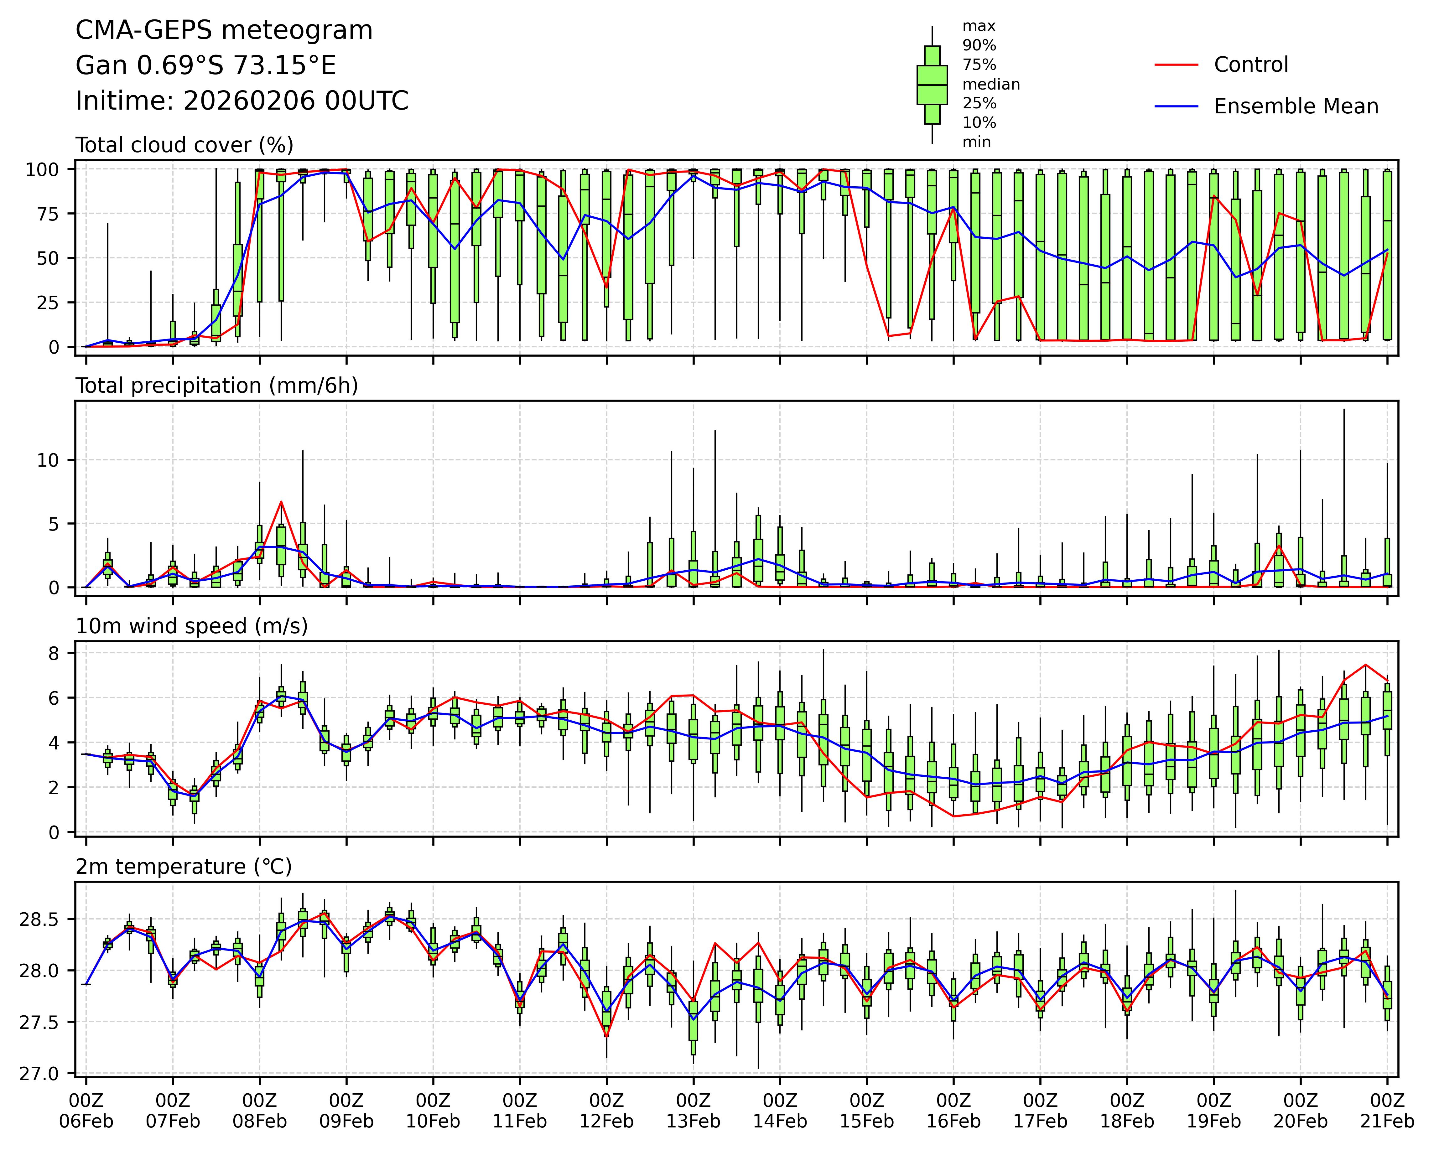Click the Total cloud cover panel title
The image size is (1434, 1150).
[x=184, y=145]
